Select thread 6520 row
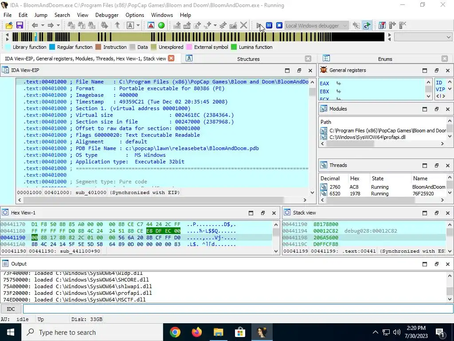Viewport: 454px width, 341px height. pos(383,194)
